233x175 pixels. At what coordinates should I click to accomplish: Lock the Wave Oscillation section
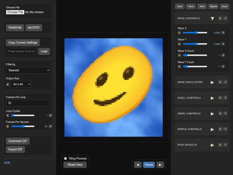pyautogui.click(x=220, y=82)
